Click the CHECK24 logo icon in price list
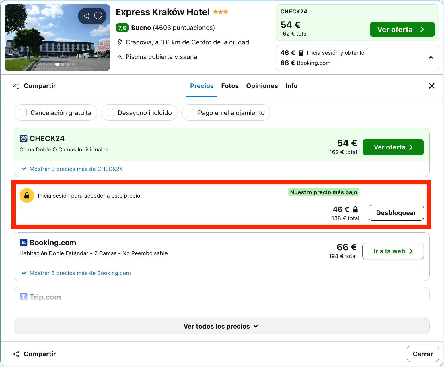The image size is (444, 367). coord(24,138)
